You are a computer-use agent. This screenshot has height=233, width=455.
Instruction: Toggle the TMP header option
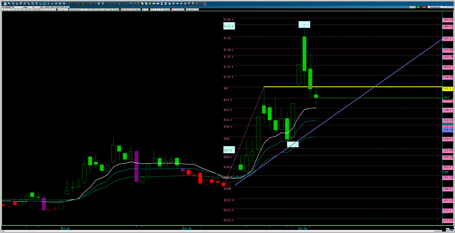click(x=62, y=7)
